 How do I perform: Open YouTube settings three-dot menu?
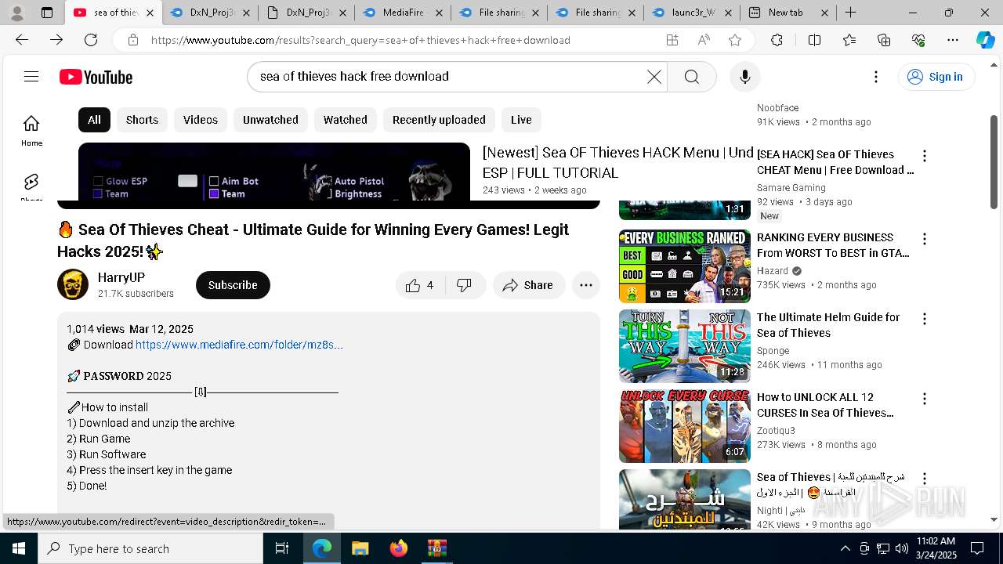click(x=876, y=76)
